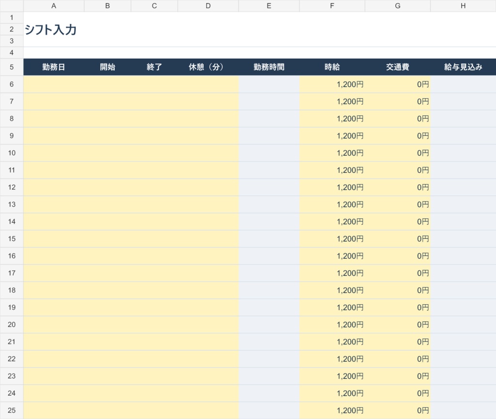The height and width of the screenshot is (419, 496).
Task: Select column A header
Action: click(x=54, y=6)
